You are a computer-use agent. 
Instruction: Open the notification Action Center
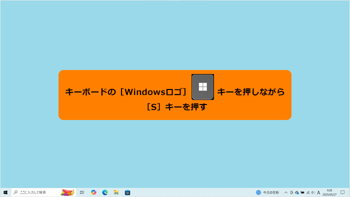click(x=342, y=192)
